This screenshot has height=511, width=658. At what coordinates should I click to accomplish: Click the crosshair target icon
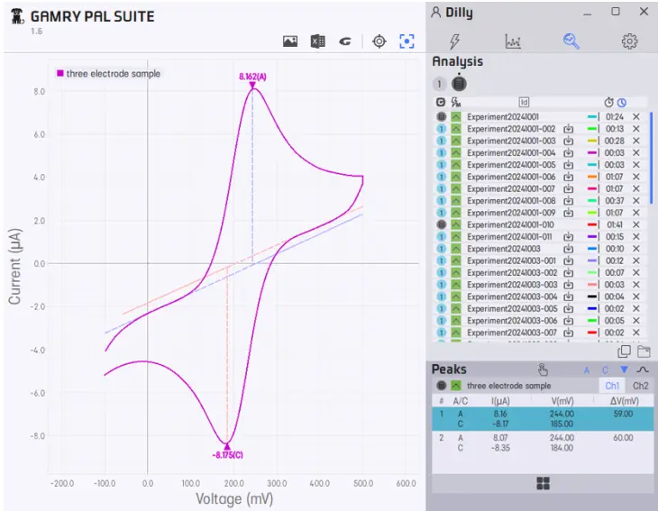(379, 41)
